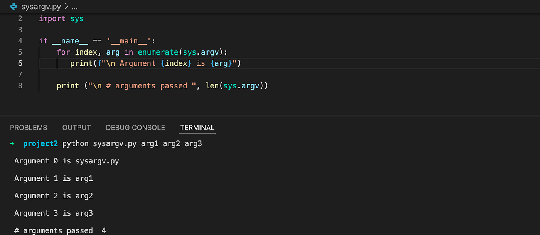Click line number 6 in the gutter
This screenshot has height=235, width=540.
(20, 63)
